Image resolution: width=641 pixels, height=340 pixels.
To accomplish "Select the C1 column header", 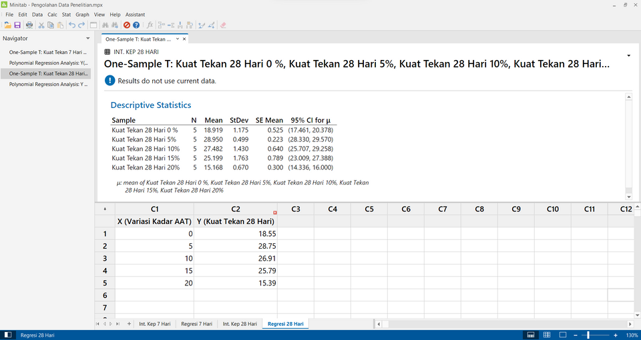I will [154, 209].
